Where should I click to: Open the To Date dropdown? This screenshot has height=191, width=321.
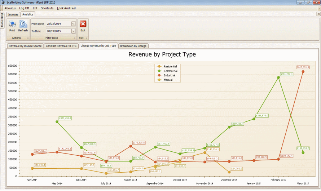point(73,31)
